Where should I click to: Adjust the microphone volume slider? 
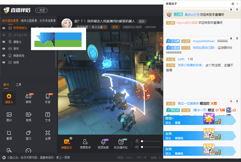click(151, 141)
